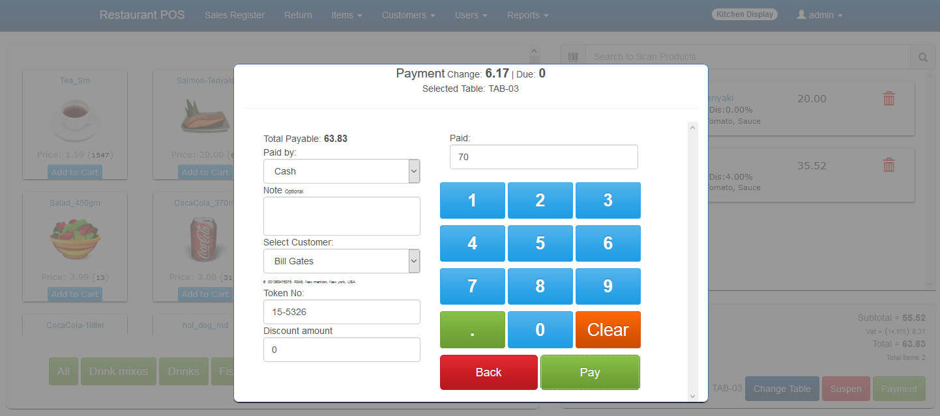Click the product search magnifier icon

click(923, 57)
